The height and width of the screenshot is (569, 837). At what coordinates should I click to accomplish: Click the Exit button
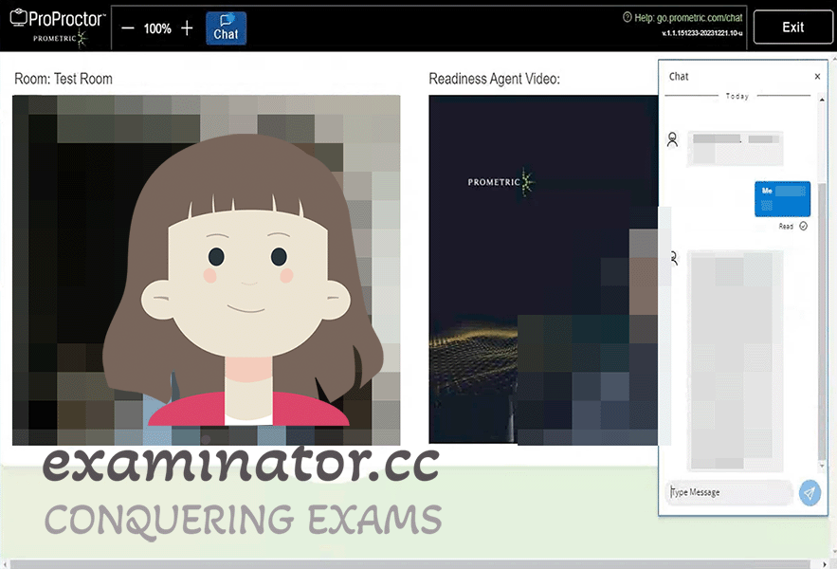(x=792, y=28)
